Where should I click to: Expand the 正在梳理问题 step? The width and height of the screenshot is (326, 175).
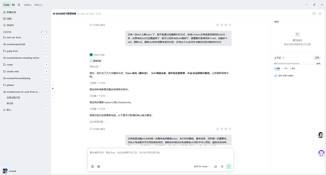click(x=98, y=122)
